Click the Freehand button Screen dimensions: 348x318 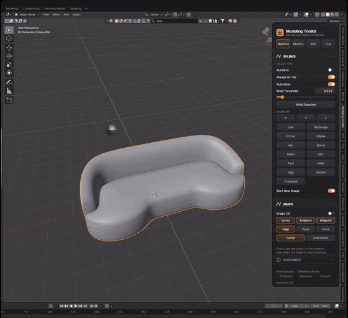[291, 181]
